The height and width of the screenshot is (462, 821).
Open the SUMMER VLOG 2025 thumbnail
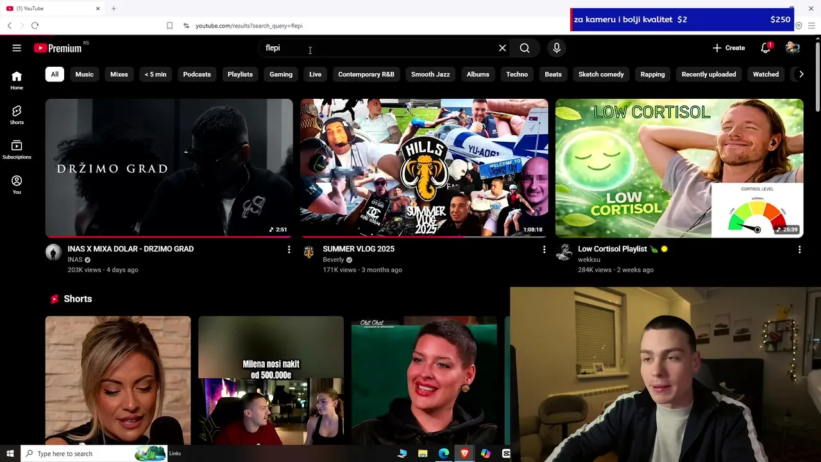424,168
